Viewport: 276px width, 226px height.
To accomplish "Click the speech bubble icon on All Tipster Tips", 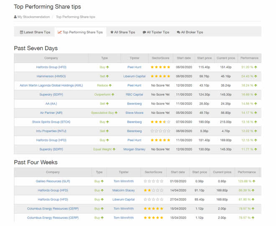I will point(144,32).
